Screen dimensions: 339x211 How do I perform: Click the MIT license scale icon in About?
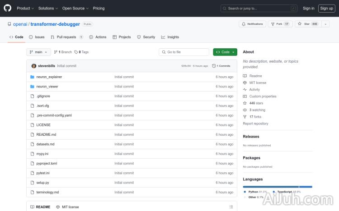[x=245, y=83]
